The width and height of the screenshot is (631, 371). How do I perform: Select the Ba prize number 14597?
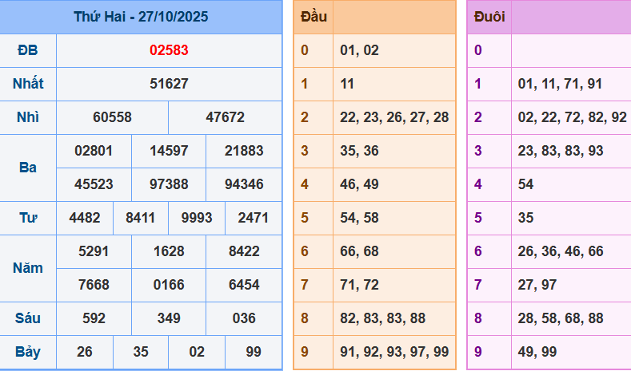pos(169,151)
